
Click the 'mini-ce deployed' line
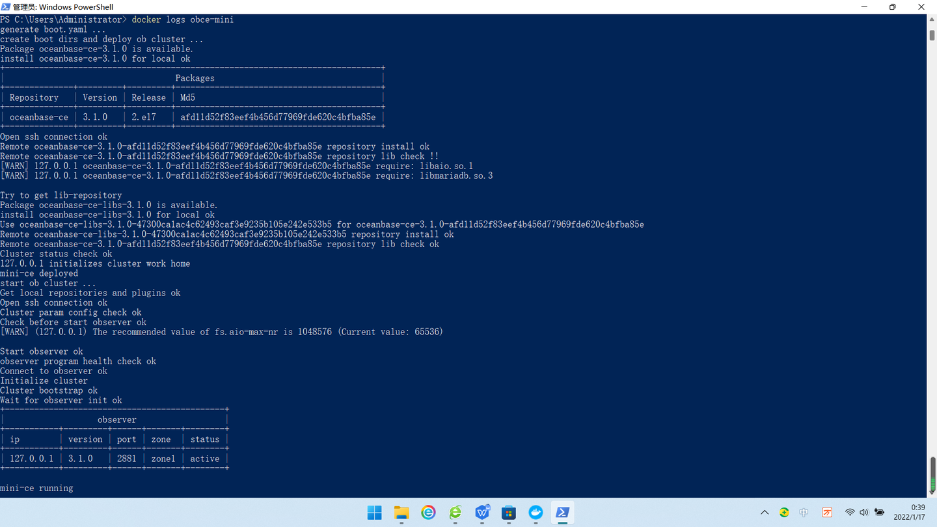click(39, 273)
